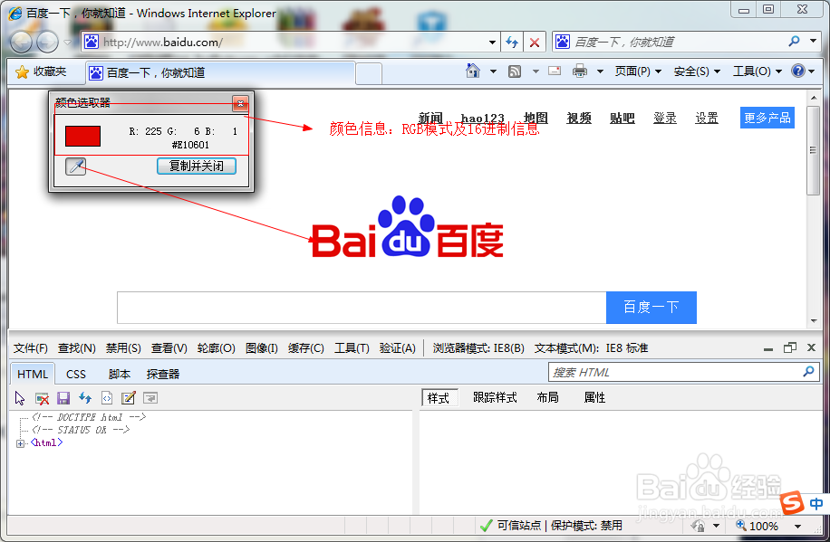Click the word wrap icon in the developer toolbar
The image size is (830, 542).
click(x=150, y=397)
